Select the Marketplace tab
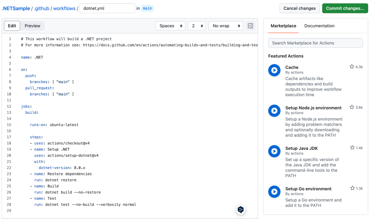 [x=283, y=26]
